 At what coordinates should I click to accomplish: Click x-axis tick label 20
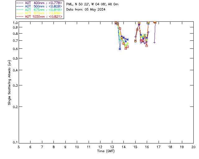pos(193,147)
